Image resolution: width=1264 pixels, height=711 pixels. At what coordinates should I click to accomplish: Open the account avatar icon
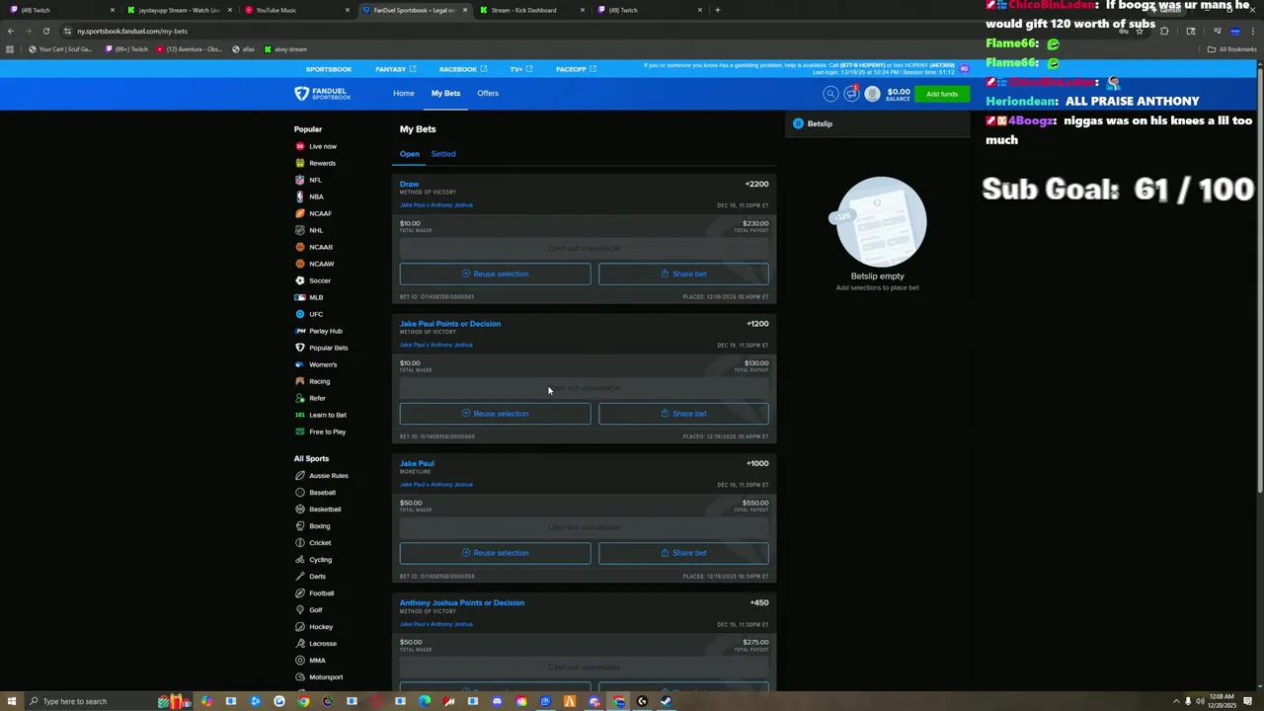(x=872, y=94)
